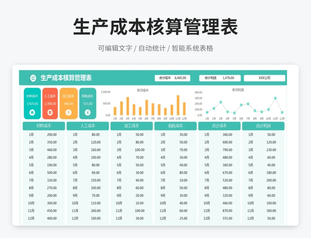Screen dimensions: 311x238
Task: Click the tallest 11月 bar in the 各月成本 chart
Action: [178, 105]
